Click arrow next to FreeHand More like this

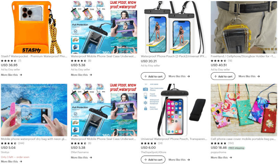(259, 76)
